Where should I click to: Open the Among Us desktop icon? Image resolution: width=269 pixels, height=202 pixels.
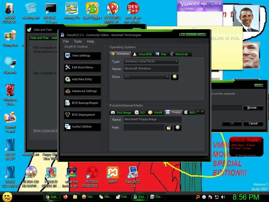point(71,11)
